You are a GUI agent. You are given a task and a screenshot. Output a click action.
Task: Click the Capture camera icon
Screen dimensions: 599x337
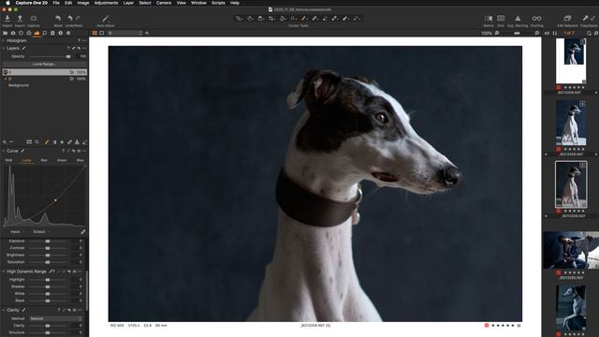(34, 19)
